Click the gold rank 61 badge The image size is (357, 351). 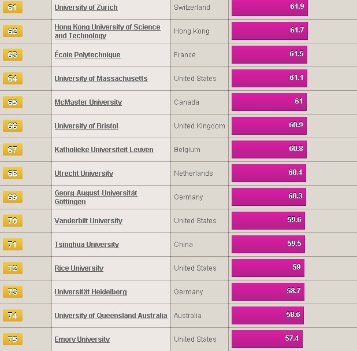pos(13,8)
